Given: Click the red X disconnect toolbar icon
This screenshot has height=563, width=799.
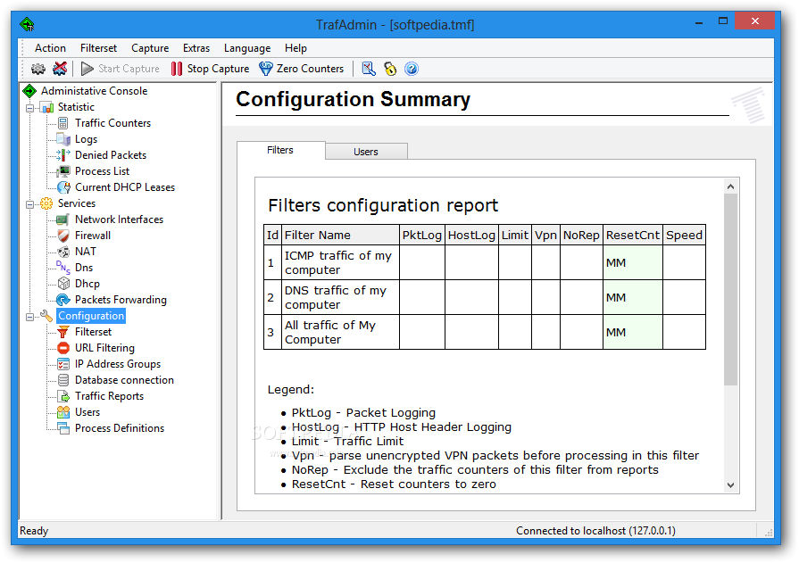Looking at the screenshot, I should click(60, 69).
